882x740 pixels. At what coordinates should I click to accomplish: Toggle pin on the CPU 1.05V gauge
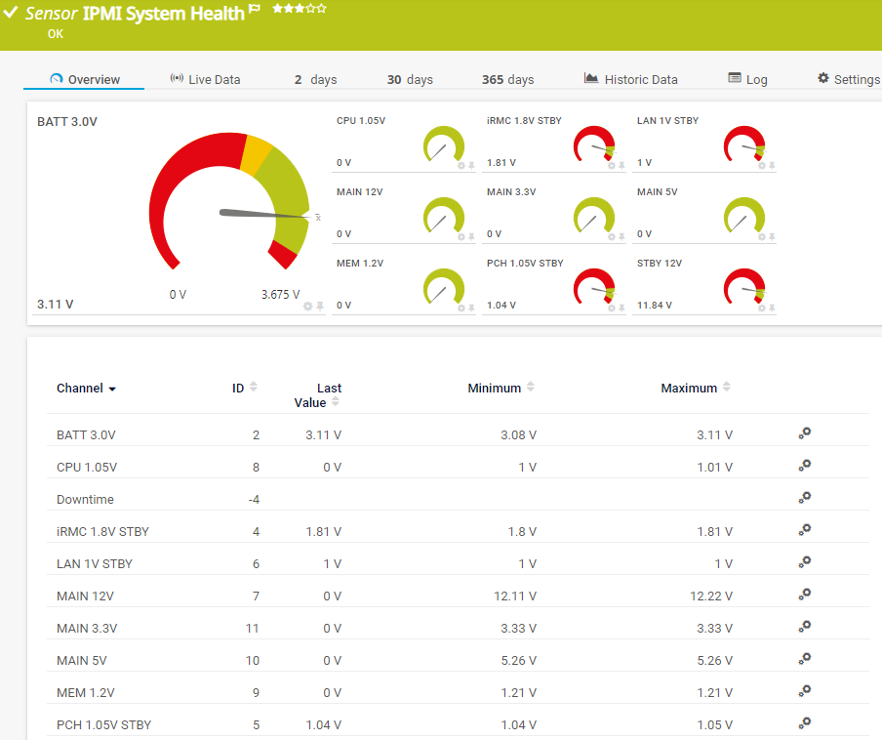(472, 166)
